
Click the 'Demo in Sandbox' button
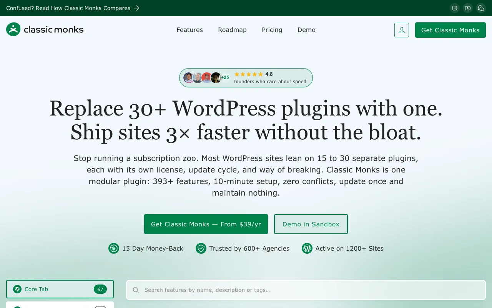(311, 224)
